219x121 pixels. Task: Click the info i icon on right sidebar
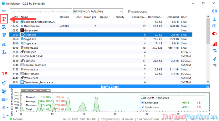(x=214, y=19)
